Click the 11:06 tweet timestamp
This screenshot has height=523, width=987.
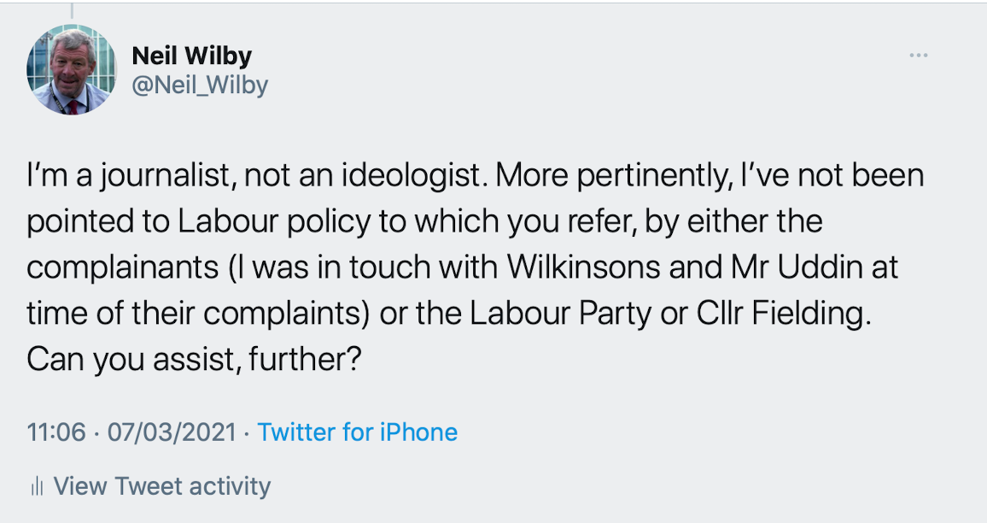pyautogui.click(x=56, y=432)
